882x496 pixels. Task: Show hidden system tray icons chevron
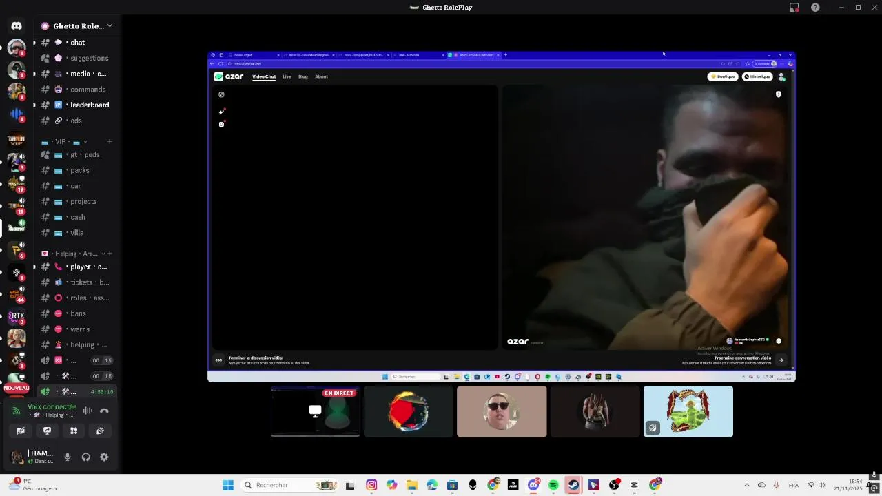(x=747, y=485)
